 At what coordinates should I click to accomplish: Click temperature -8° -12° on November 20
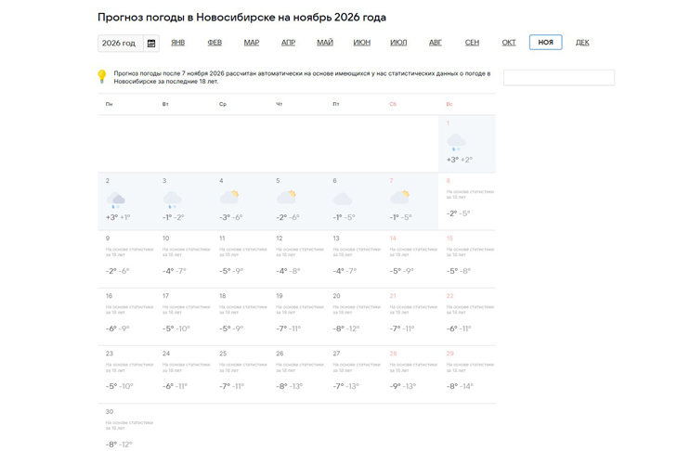346,329
